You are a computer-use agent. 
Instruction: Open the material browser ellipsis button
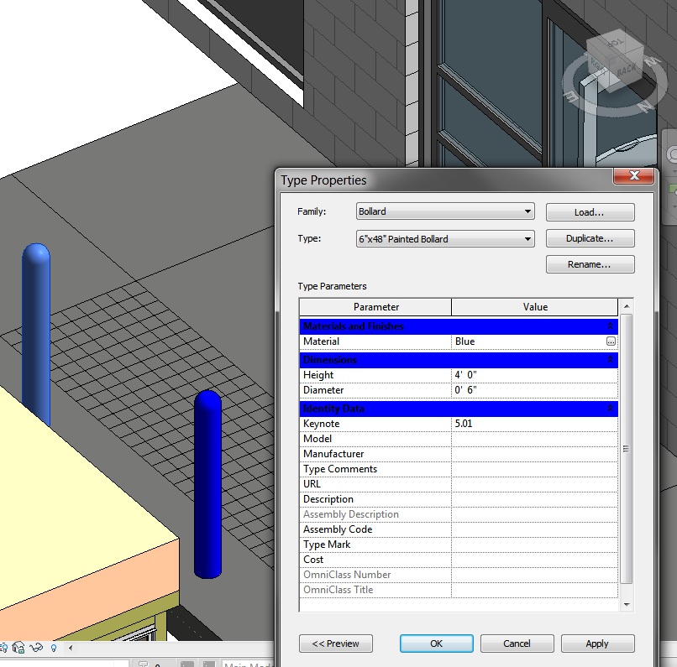click(611, 341)
